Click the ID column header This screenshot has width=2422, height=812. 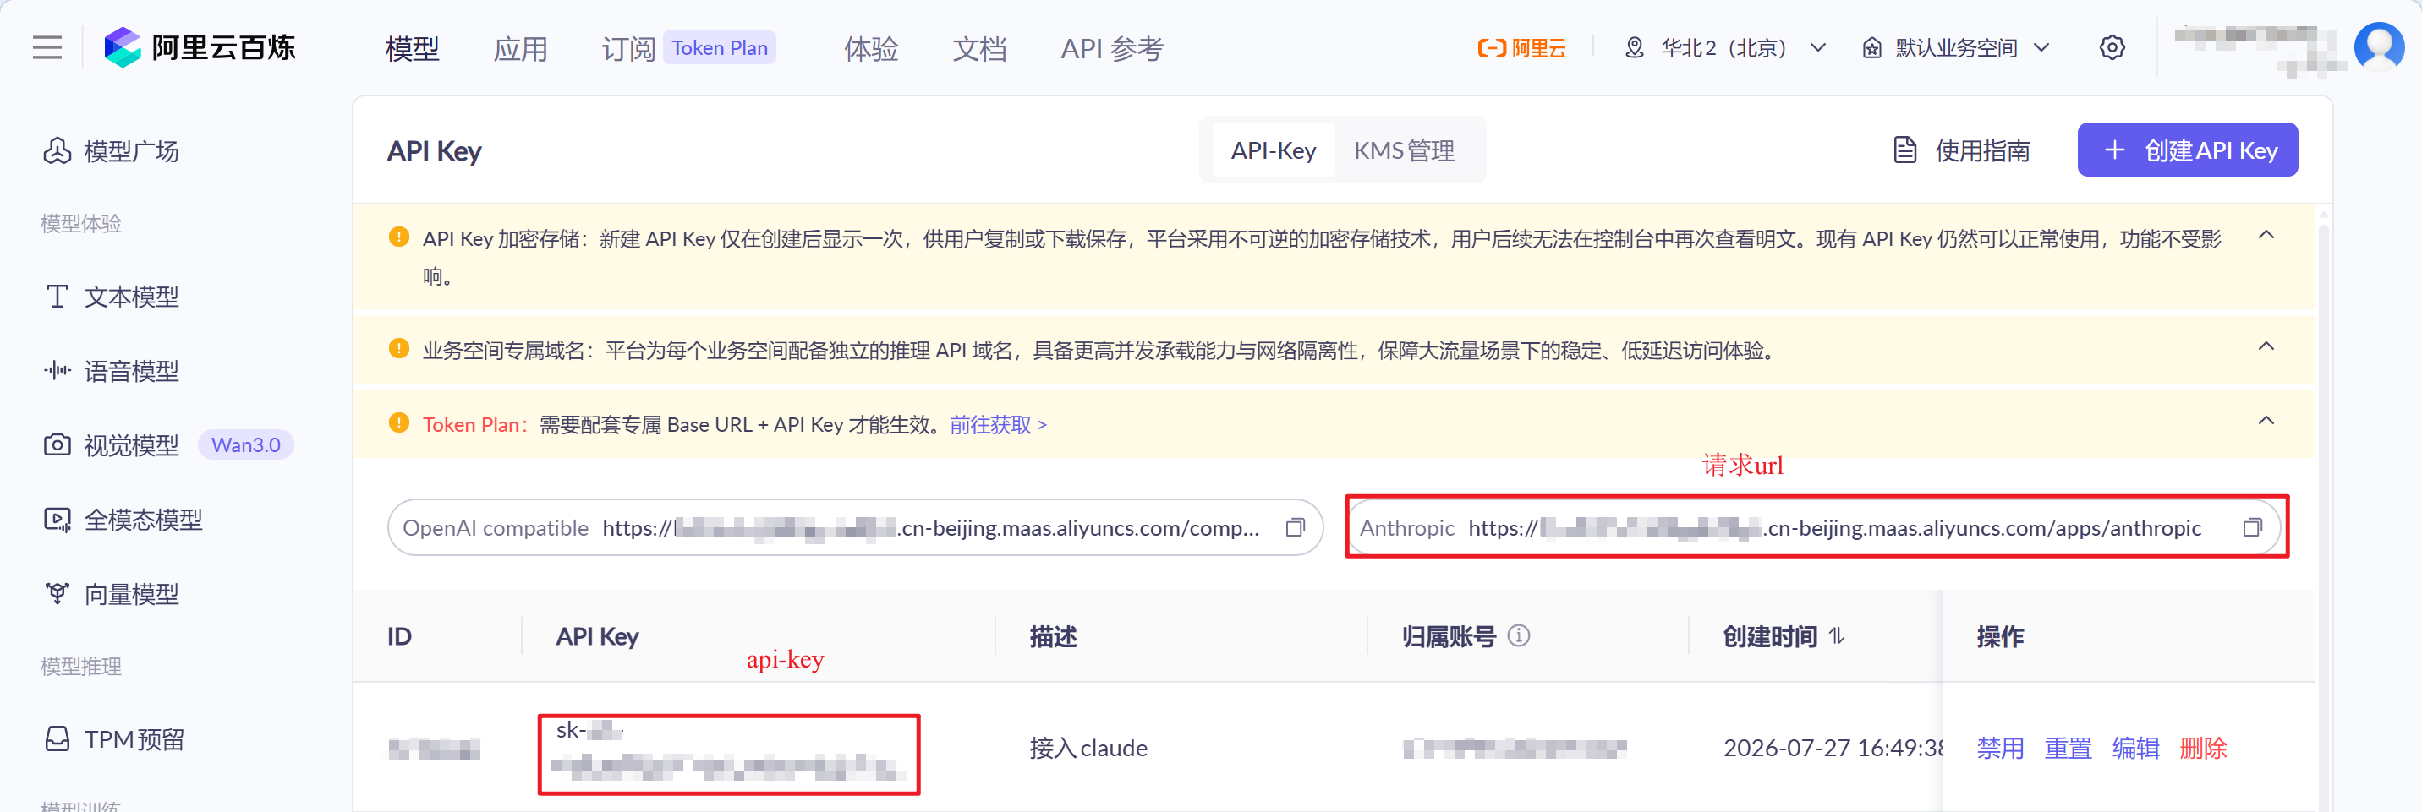pyautogui.click(x=398, y=636)
